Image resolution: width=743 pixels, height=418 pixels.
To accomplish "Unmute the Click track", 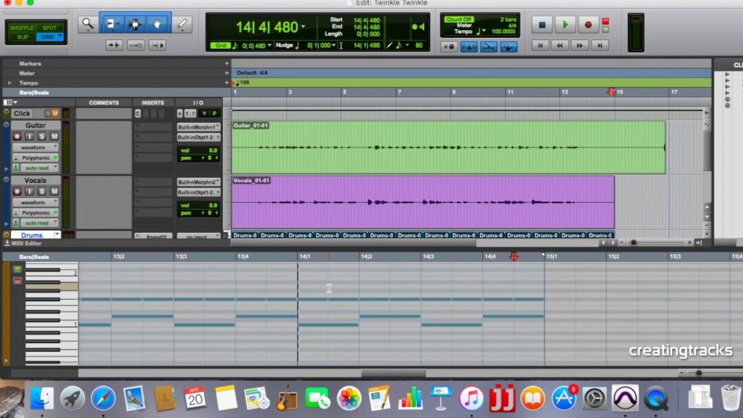I will [x=56, y=113].
